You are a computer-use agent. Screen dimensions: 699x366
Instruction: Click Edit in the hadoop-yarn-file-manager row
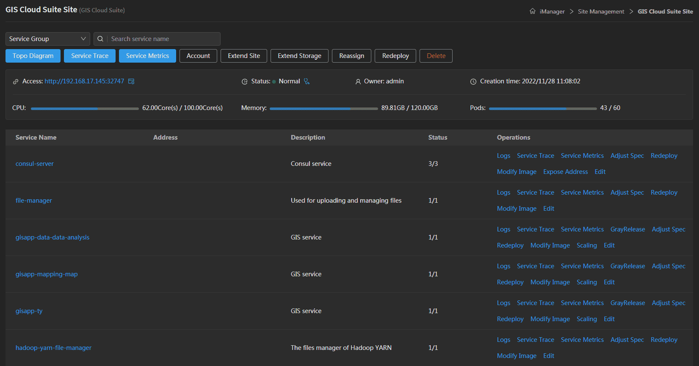tap(548, 356)
